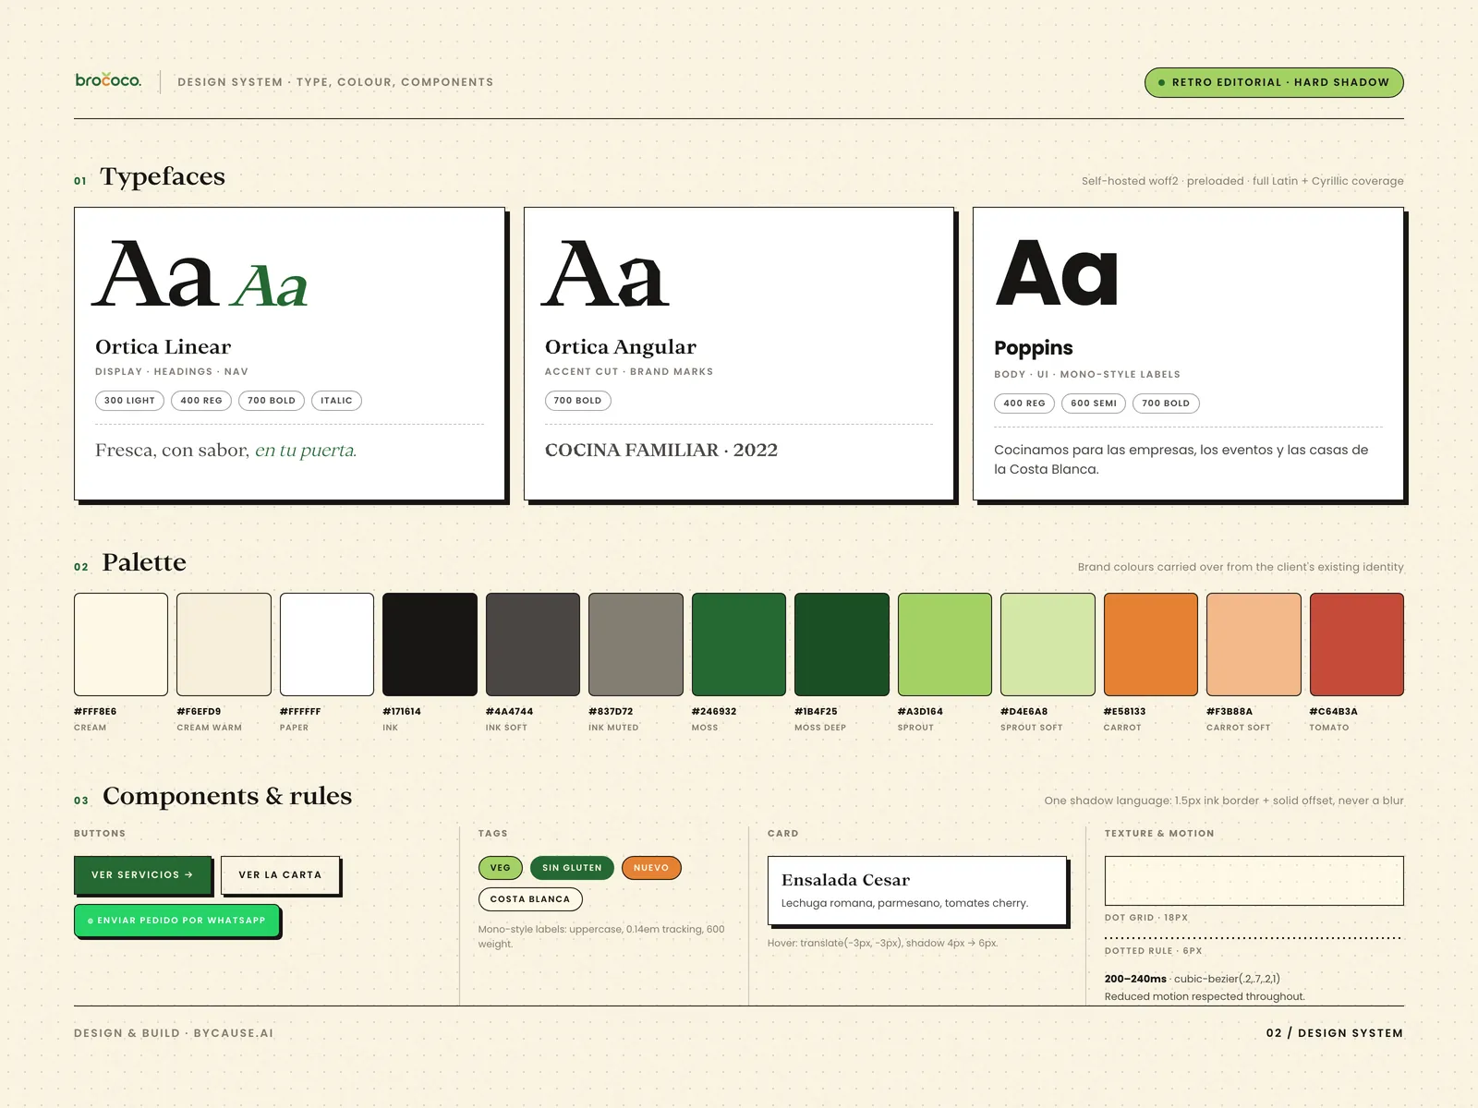Click Enviar pedido por WhatsApp button
Image resolution: width=1478 pixels, height=1108 pixels.
point(176,921)
